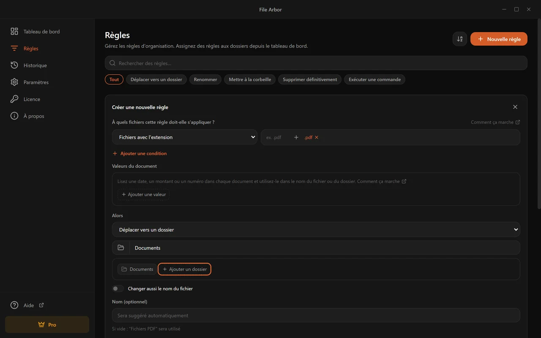
Task: Open the Déplacer vers un dossier action dropdown
Action: coord(316,229)
